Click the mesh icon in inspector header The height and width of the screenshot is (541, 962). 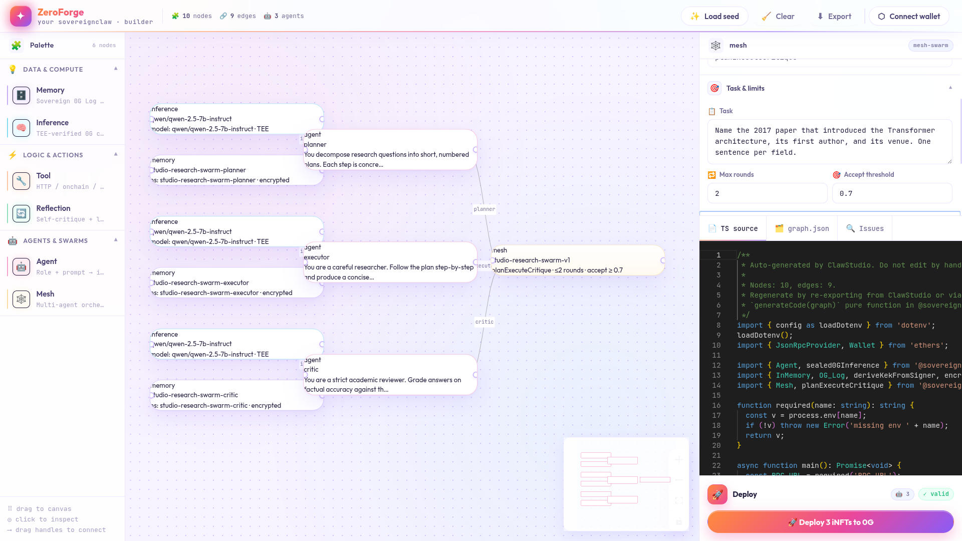pyautogui.click(x=715, y=46)
